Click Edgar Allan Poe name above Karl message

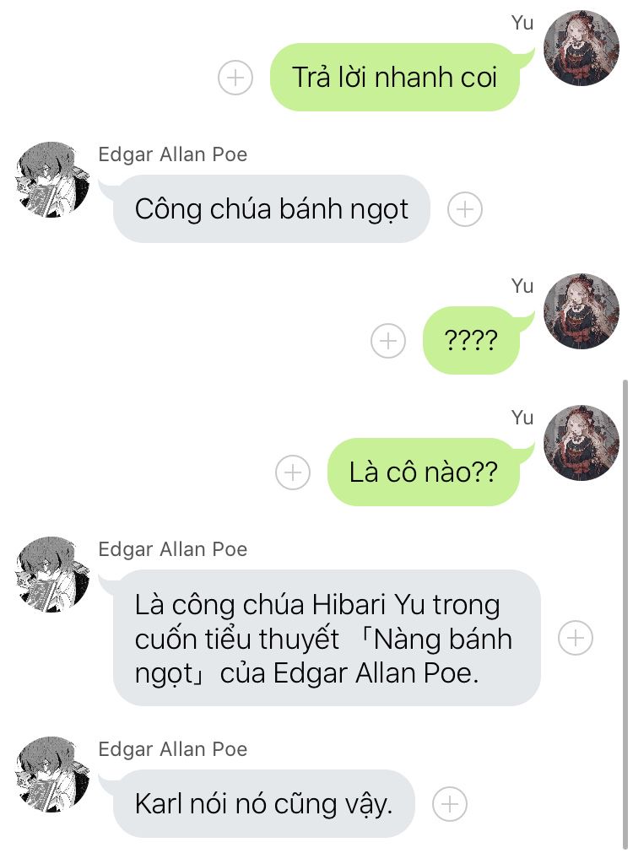coord(172,749)
